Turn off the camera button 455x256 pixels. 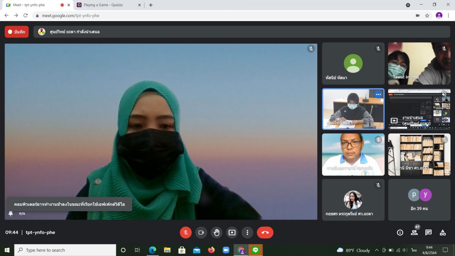[201, 232]
